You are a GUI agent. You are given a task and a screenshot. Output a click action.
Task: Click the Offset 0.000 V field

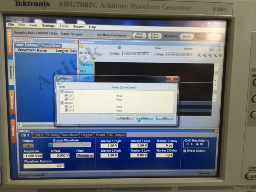(x=60, y=156)
